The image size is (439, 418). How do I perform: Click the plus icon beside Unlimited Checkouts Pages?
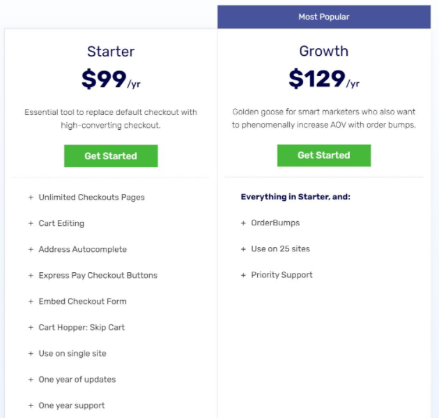pyautogui.click(x=31, y=197)
